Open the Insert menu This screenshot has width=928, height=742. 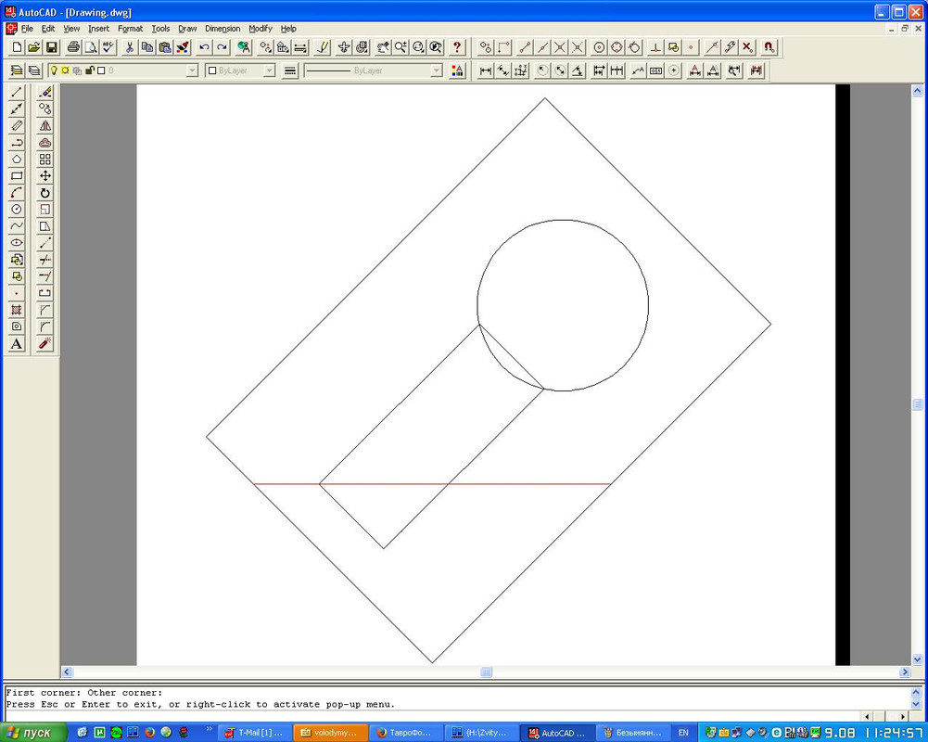pos(99,29)
